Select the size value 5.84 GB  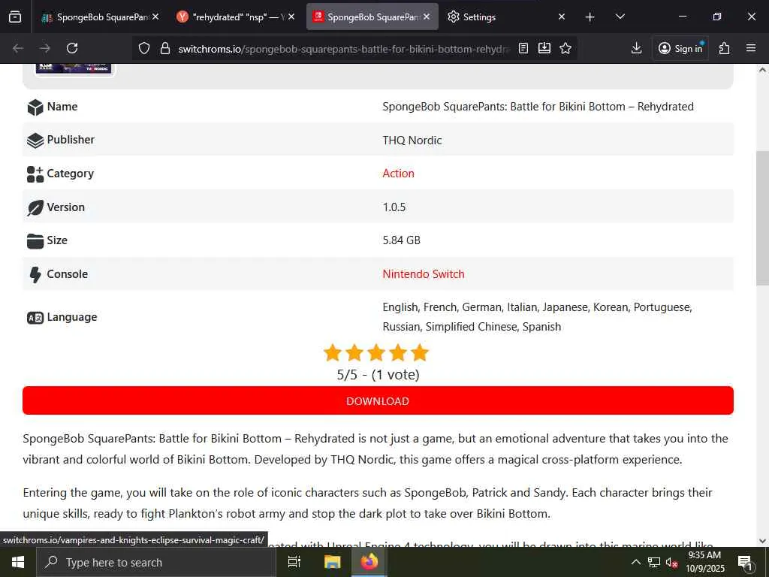click(x=401, y=240)
